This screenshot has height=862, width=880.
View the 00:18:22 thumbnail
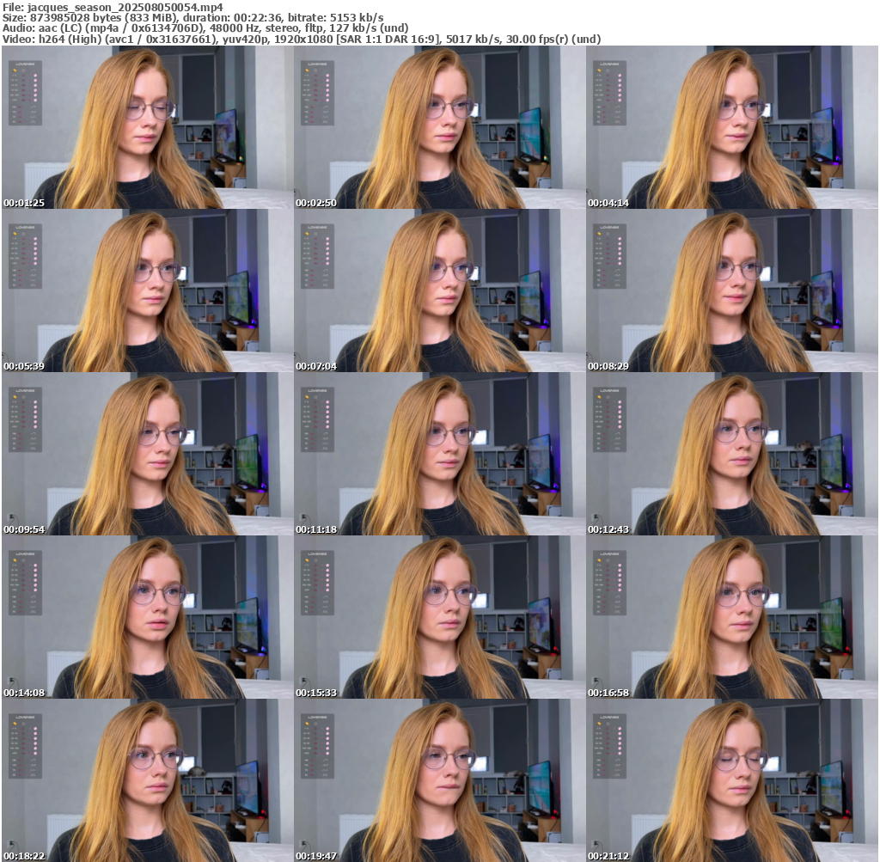click(x=147, y=780)
